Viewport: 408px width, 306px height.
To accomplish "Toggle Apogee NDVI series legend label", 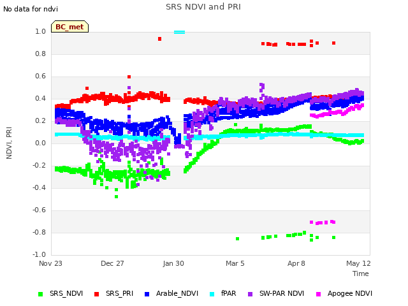I will [x=350, y=293].
